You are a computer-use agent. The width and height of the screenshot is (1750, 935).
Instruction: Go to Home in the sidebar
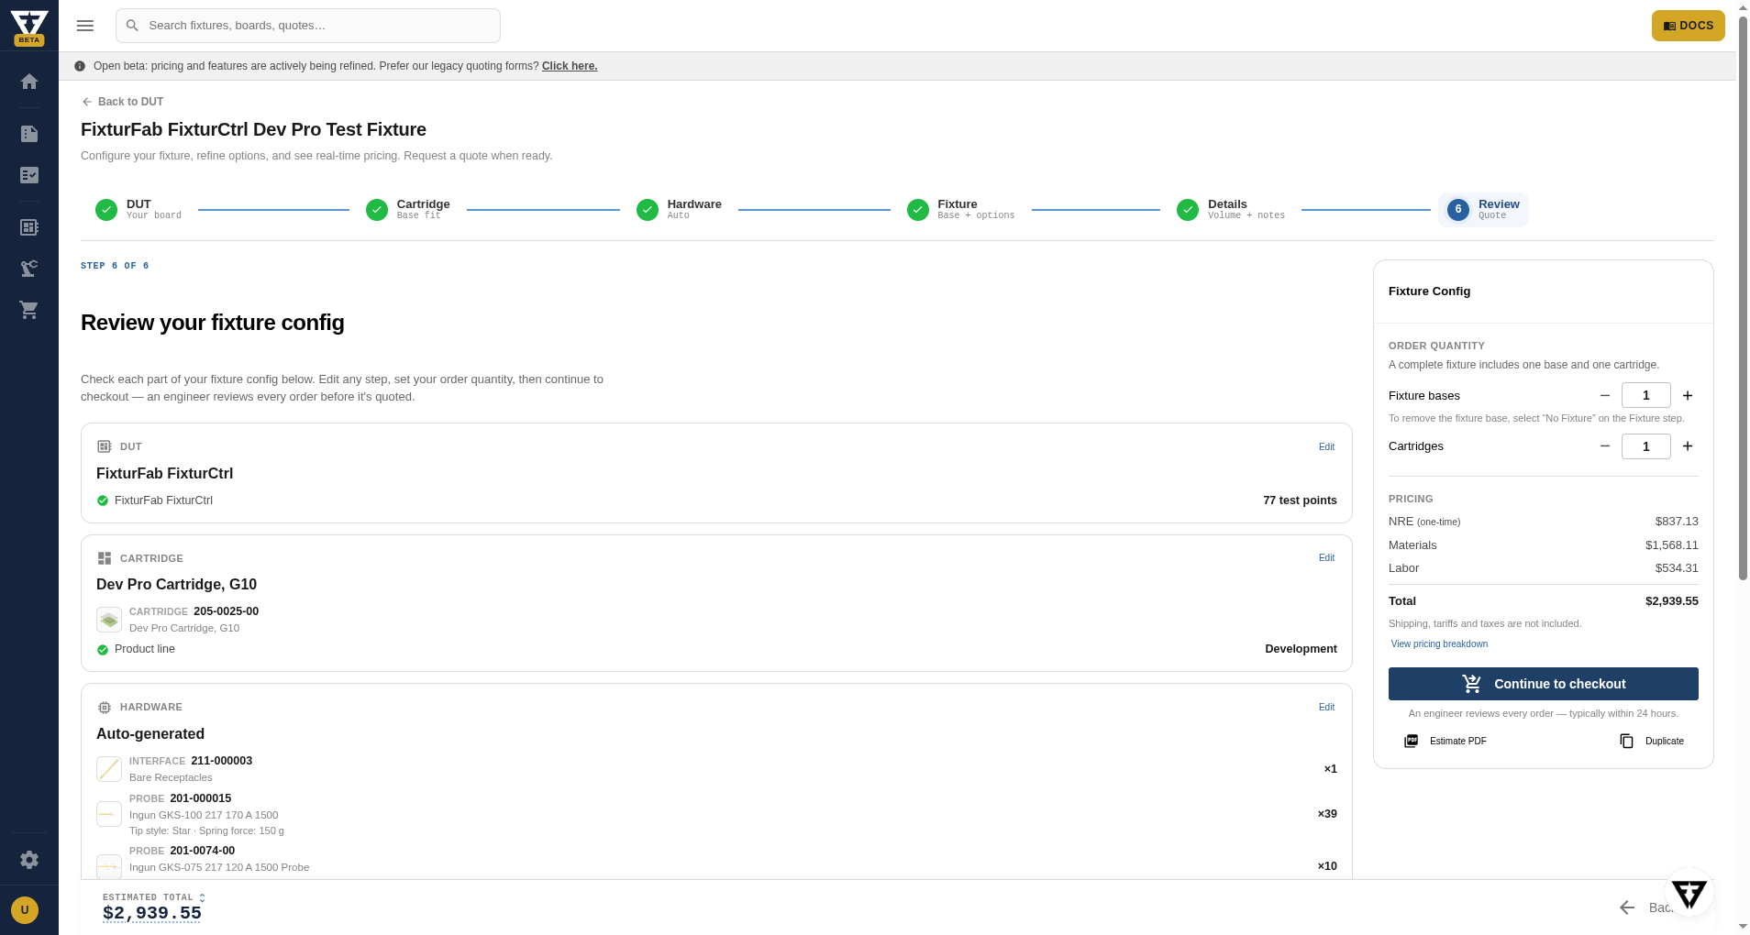[29, 82]
